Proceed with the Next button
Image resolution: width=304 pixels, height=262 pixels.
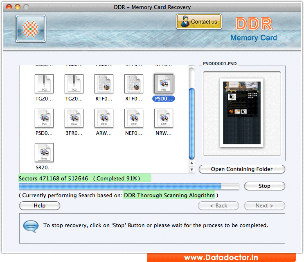265,205
